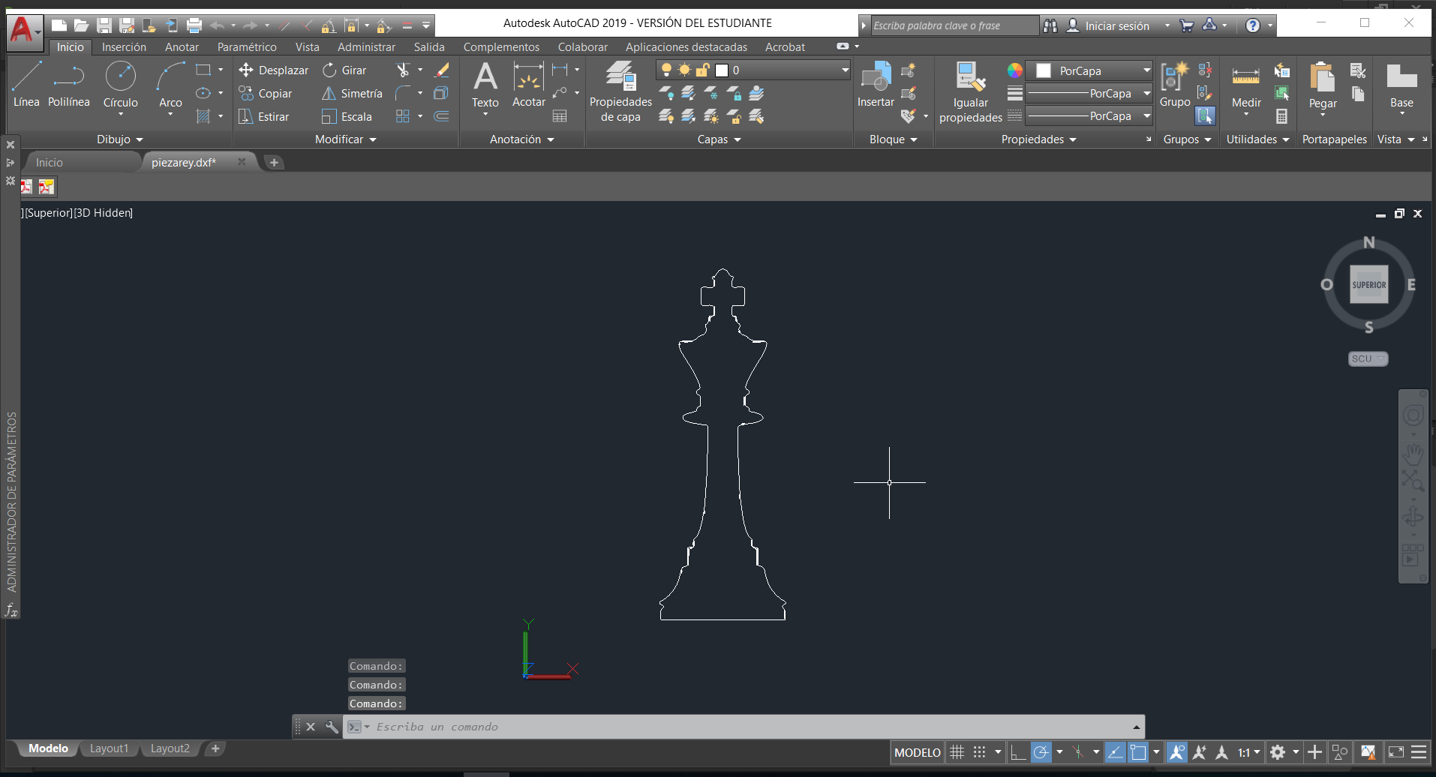Expand the Anotación panel

coord(522,139)
